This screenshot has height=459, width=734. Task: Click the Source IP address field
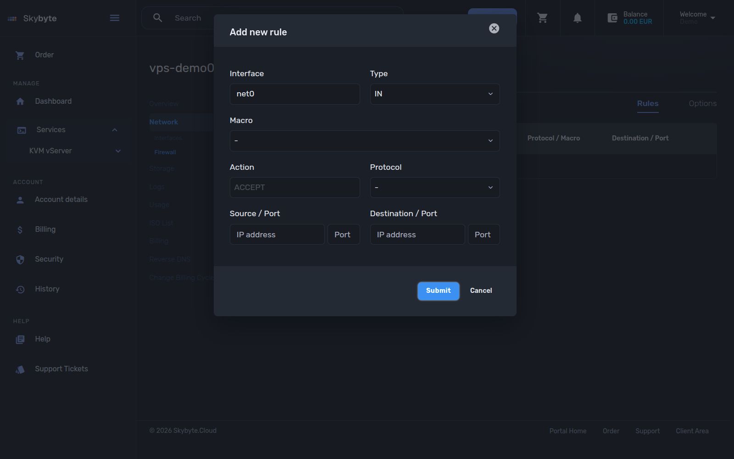[277, 235]
